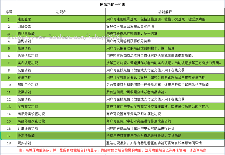Click the sequence number 5 cell
Image resolution: width=225 pixels, height=155 pixels.
(9, 48)
